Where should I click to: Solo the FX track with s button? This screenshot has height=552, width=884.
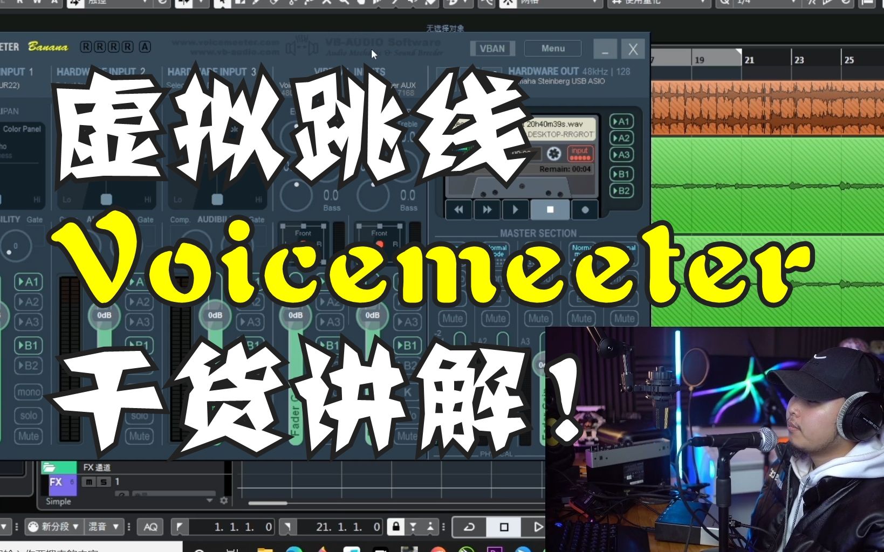point(103,482)
